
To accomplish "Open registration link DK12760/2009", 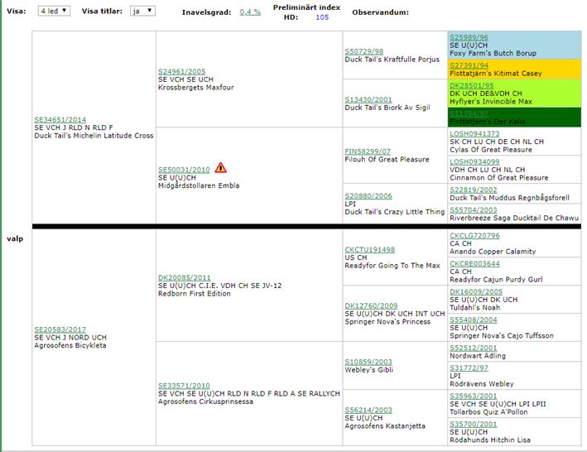I will (371, 305).
